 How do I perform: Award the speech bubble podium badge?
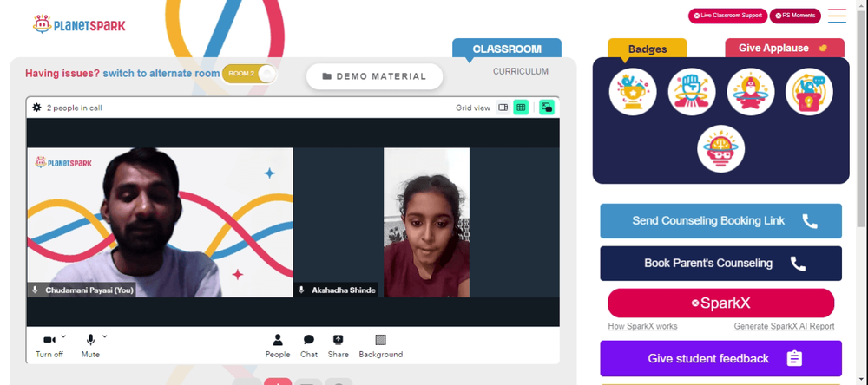coord(809,92)
